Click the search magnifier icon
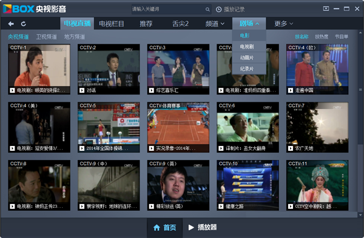 (207, 10)
